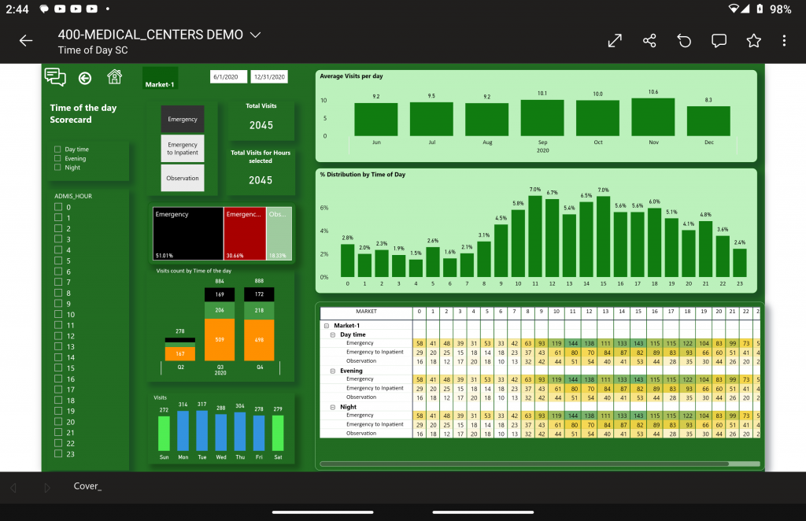Image resolution: width=806 pixels, height=521 pixels.
Task: Click the Observation filter button
Action: [x=182, y=179]
